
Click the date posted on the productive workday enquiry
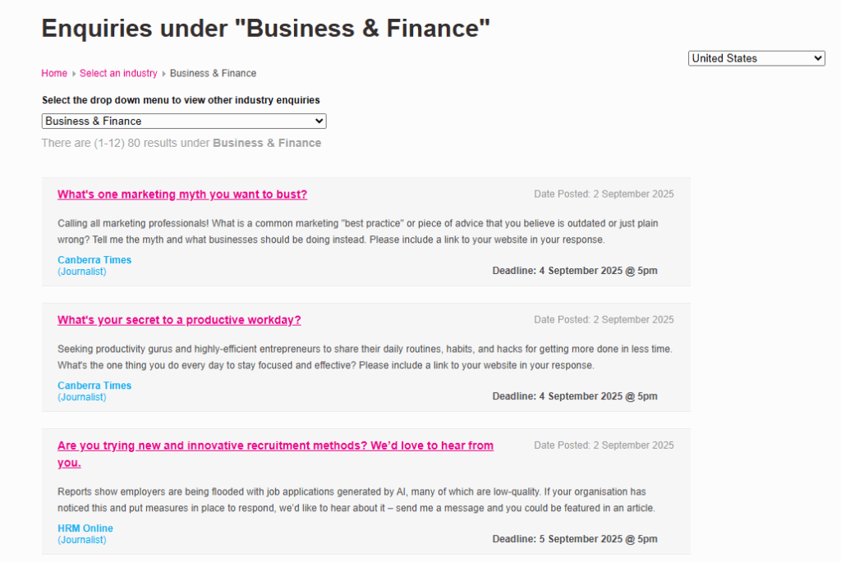click(604, 320)
